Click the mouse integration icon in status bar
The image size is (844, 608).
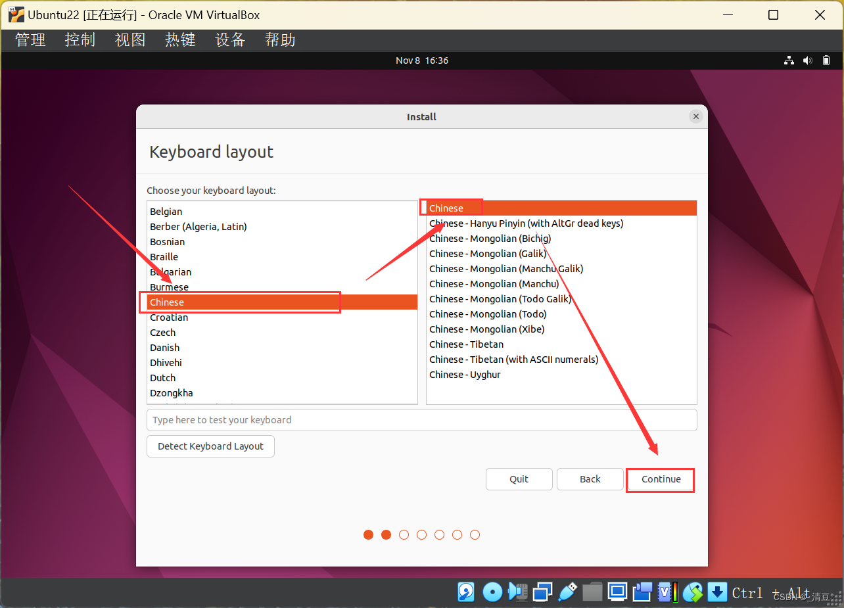click(x=692, y=592)
